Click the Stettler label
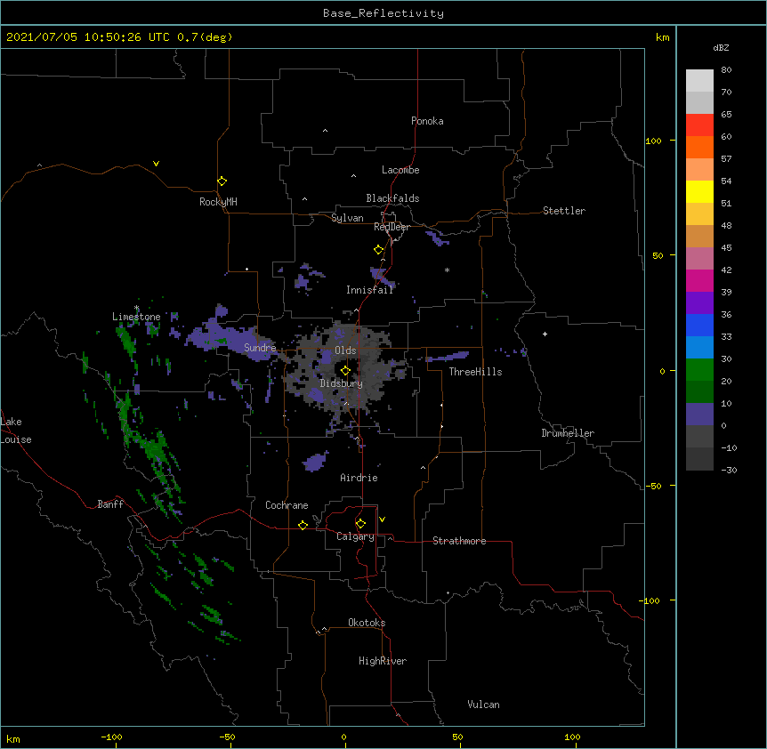This screenshot has height=749, width=767. point(564,211)
